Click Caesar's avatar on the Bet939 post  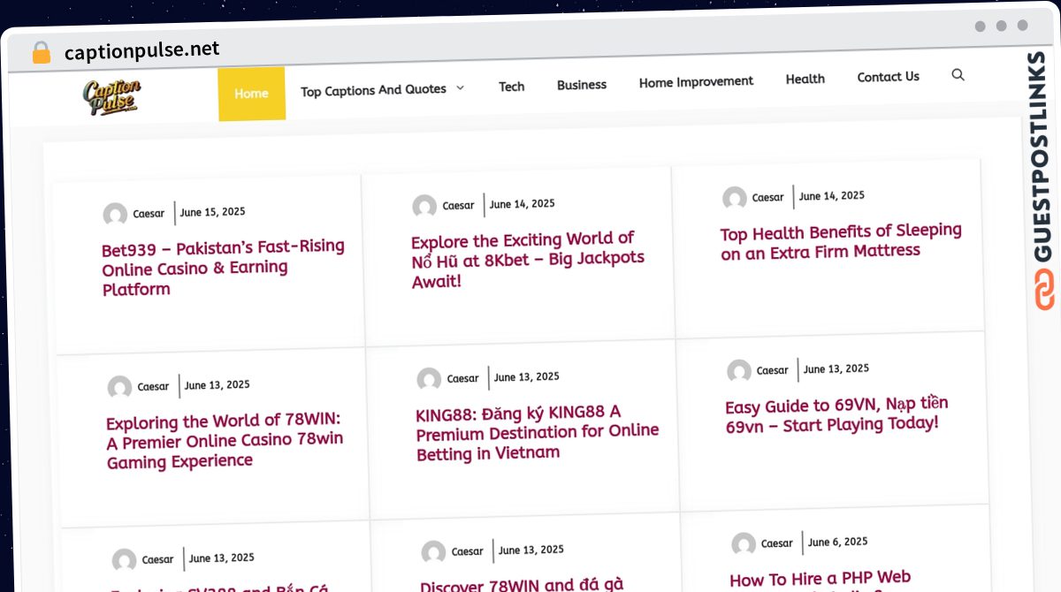(115, 215)
